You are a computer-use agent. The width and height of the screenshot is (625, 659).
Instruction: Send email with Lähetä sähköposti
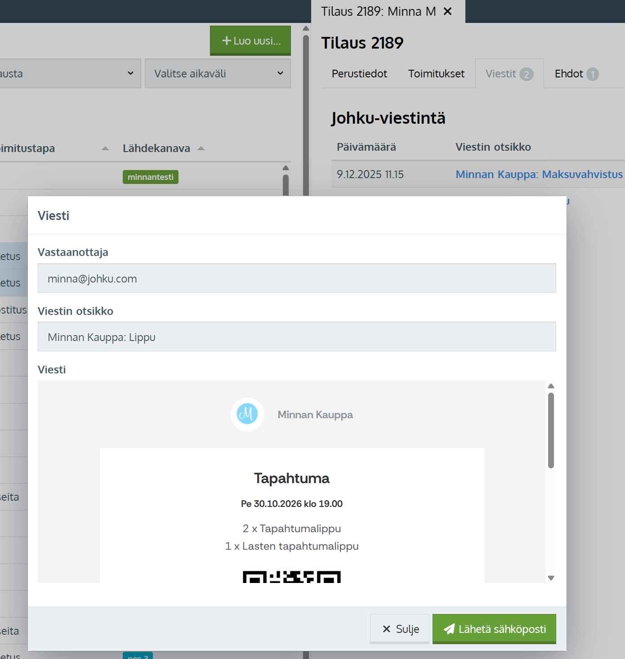click(494, 629)
